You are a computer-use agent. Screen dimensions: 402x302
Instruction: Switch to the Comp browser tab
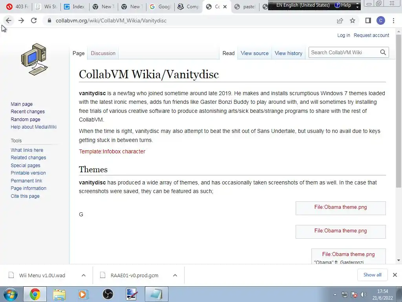[189, 7]
